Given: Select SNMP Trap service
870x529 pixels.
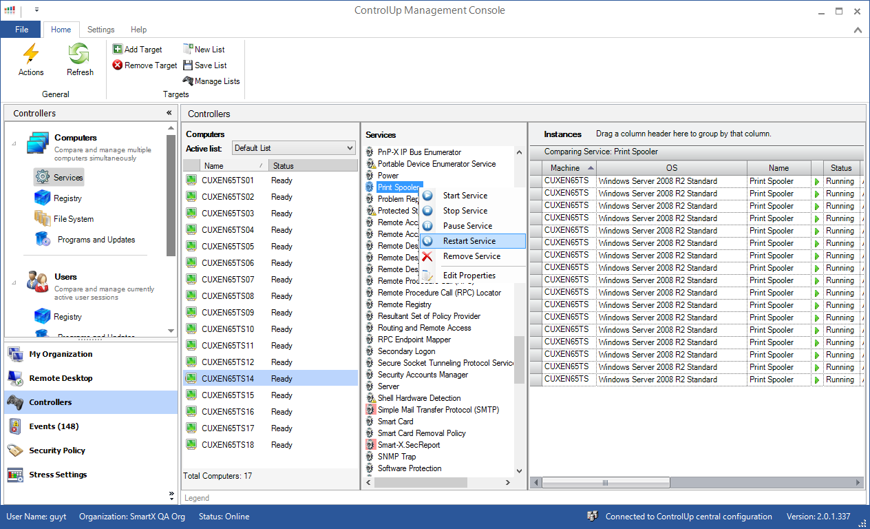Looking at the screenshot, I should click(396, 457).
